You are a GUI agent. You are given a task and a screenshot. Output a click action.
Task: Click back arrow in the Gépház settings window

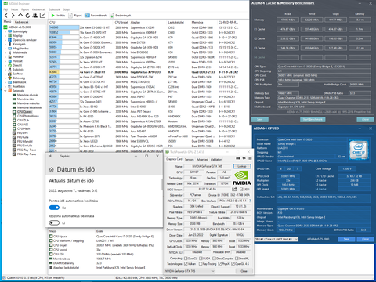click(51, 156)
